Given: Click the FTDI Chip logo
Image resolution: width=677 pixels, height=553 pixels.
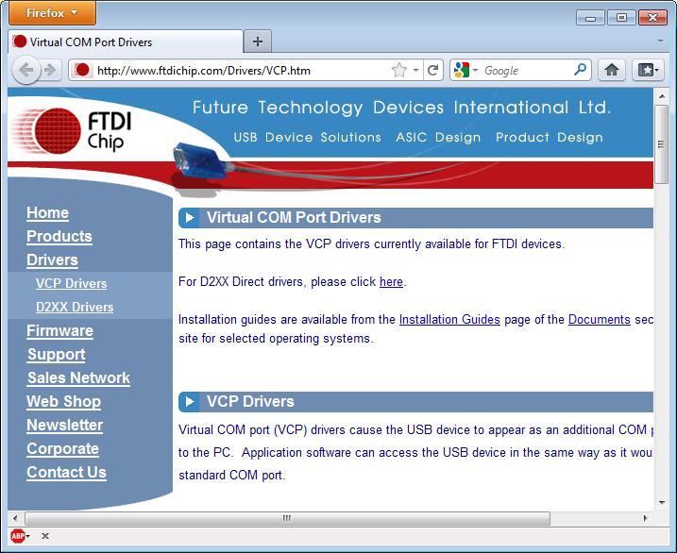Looking at the screenshot, I should (x=71, y=131).
